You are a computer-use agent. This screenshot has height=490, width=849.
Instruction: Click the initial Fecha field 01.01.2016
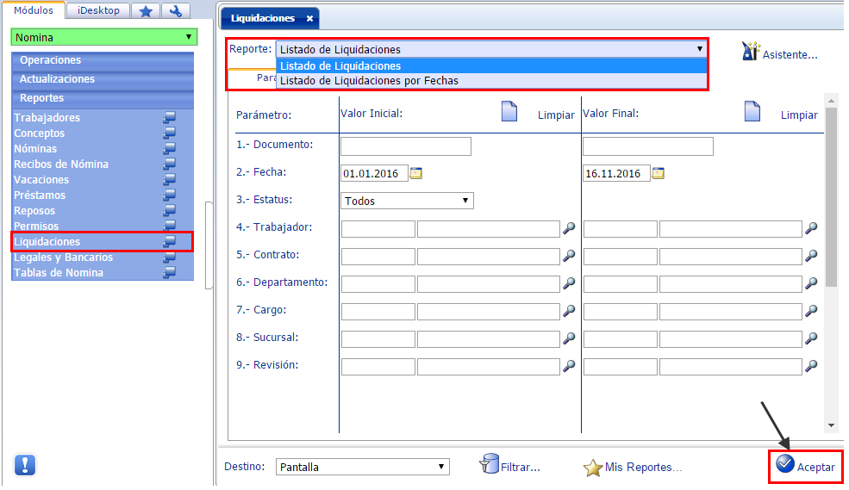374,174
